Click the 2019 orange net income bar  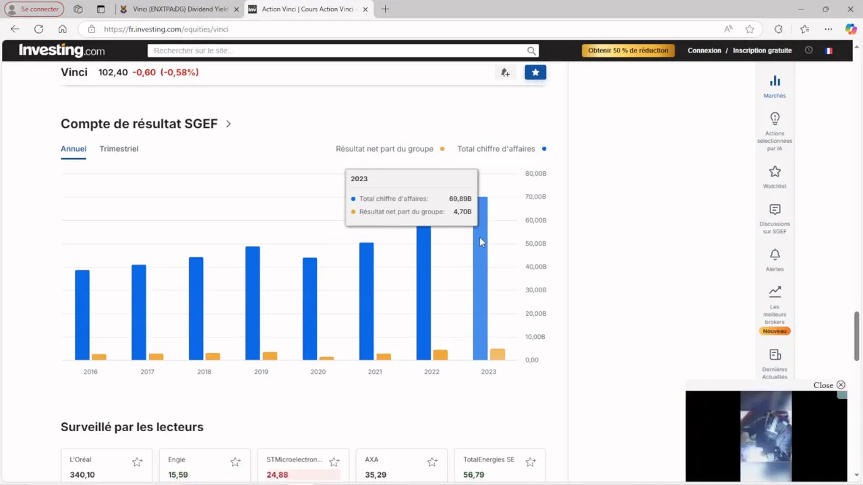pyautogui.click(x=270, y=356)
